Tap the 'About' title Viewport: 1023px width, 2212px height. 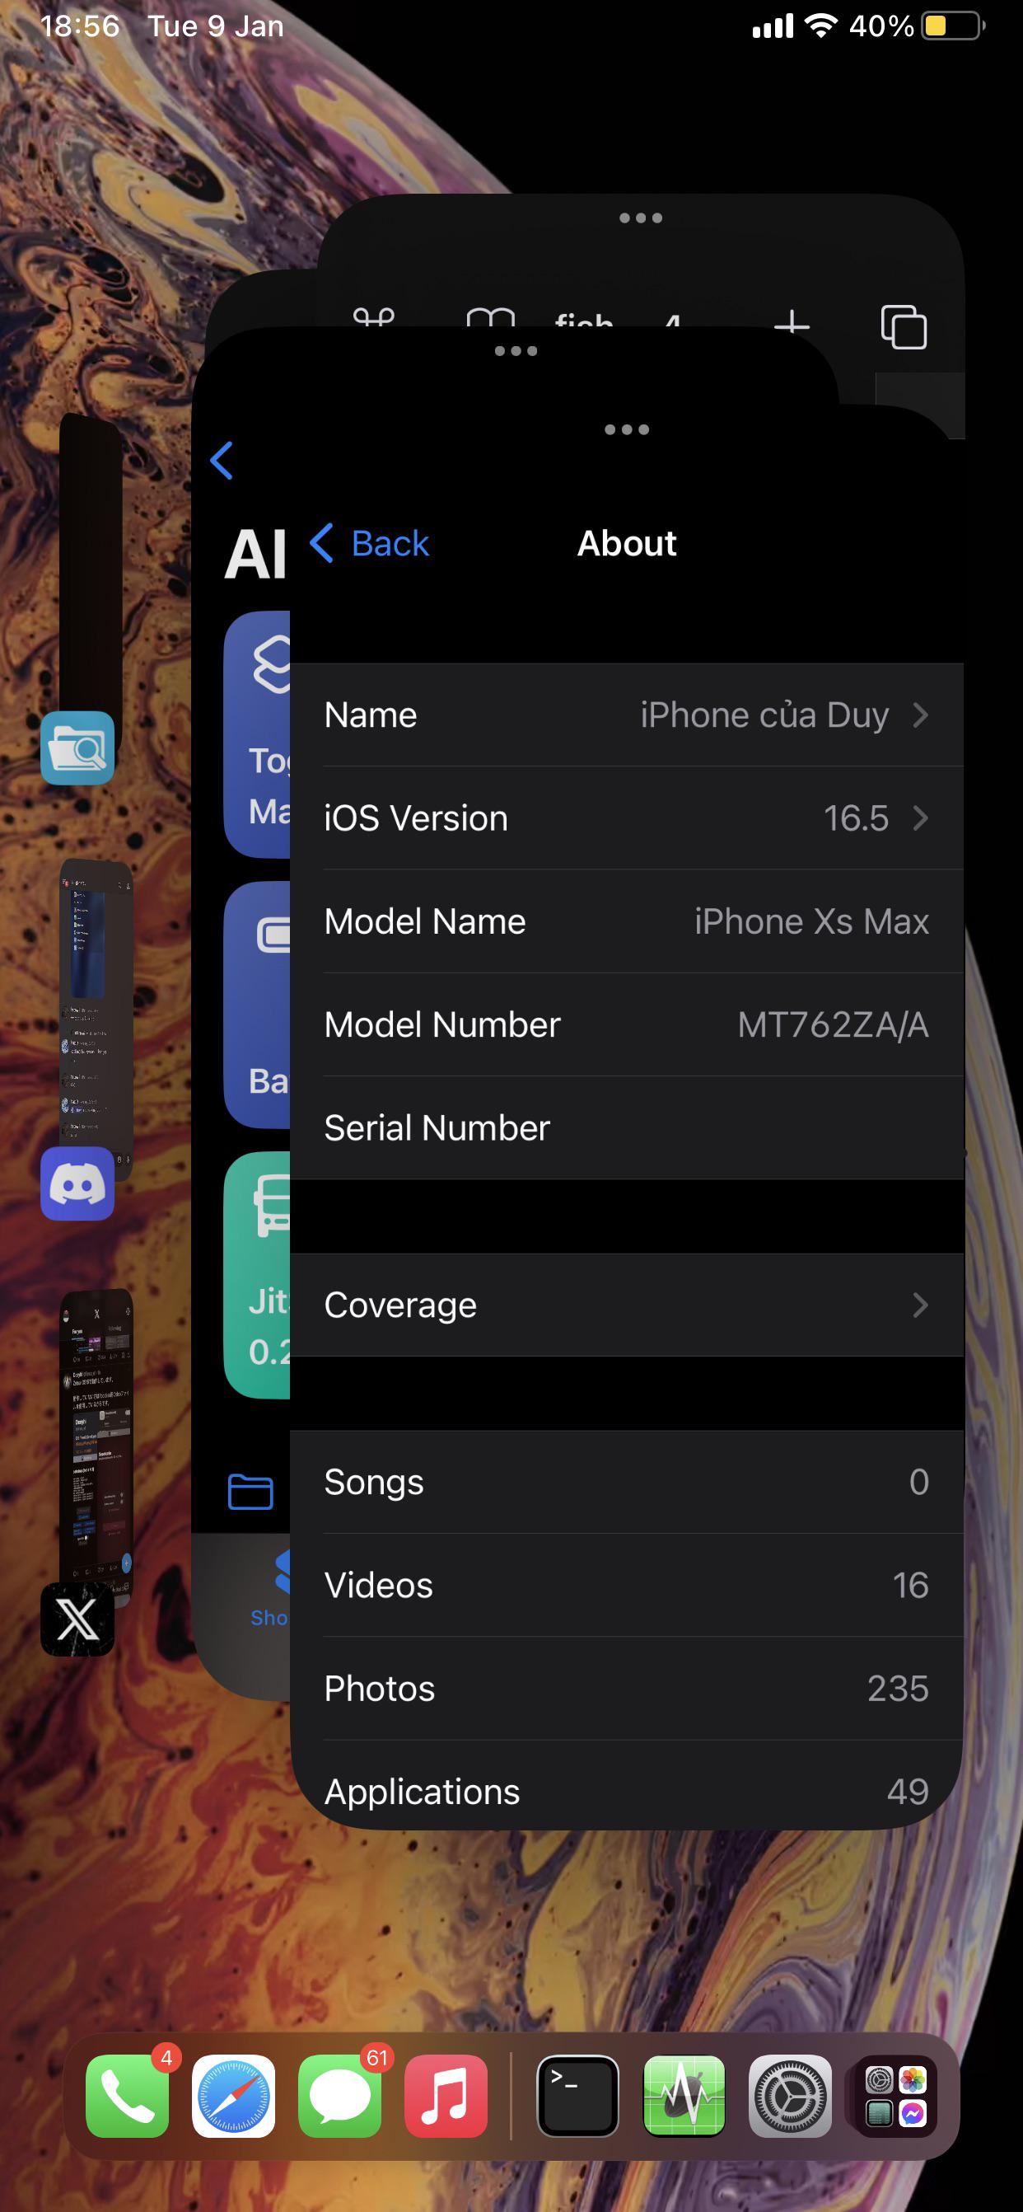627,544
